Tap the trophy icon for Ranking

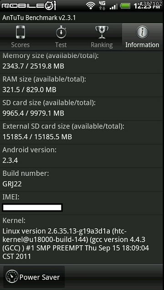coord(102,32)
